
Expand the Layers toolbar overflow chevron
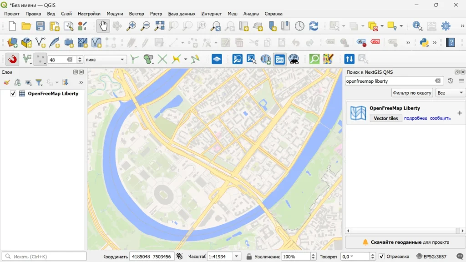pyautogui.click(x=81, y=82)
